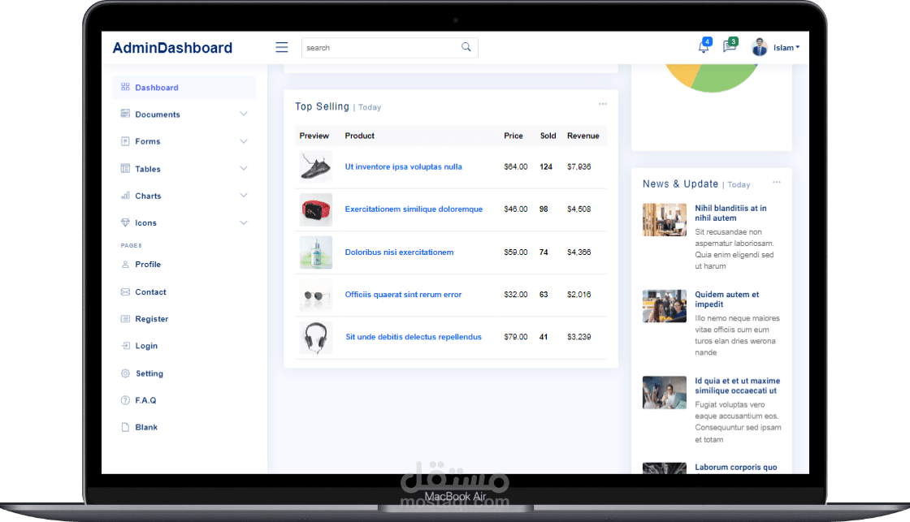Expand the Forms chevron
Viewport: 910px width, 522px height.
(243, 141)
